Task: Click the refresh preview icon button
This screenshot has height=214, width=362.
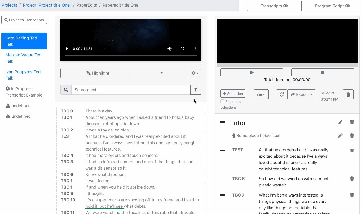Action: click(281, 94)
